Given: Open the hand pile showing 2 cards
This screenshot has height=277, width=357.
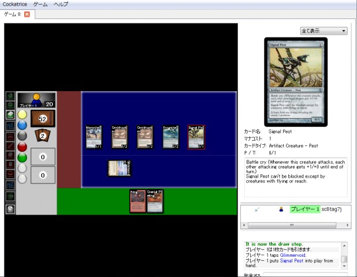Looking at the screenshot, I should point(43,136).
